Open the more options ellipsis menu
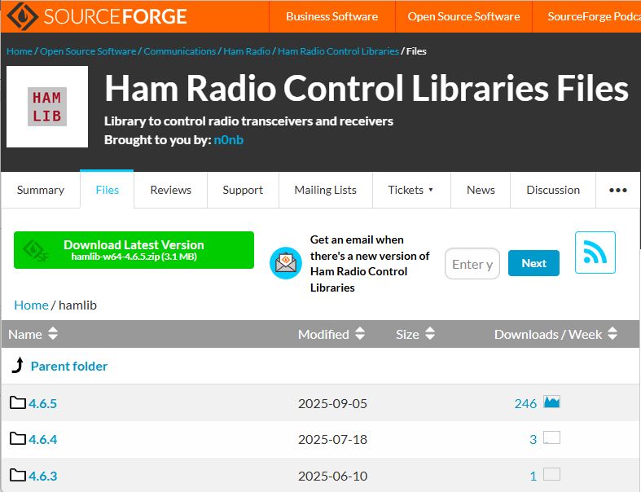This screenshot has height=492, width=641. pos(617,190)
